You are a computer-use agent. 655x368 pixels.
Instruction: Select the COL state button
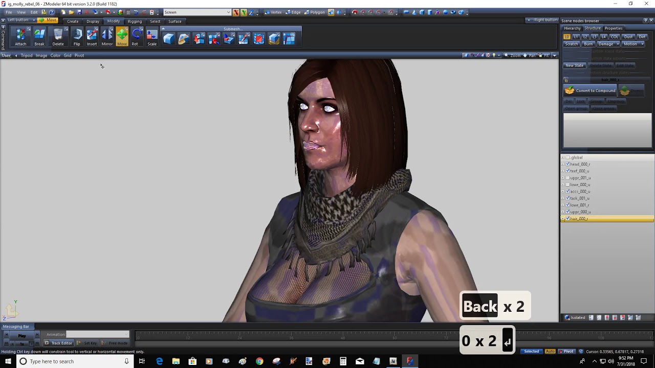[615, 37]
